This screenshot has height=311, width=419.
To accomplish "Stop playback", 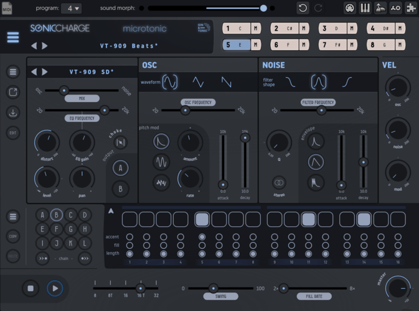I will click(x=31, y=289).
